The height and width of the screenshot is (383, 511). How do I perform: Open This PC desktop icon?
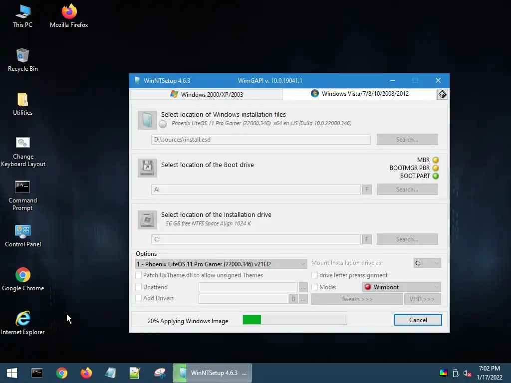[23, 16]
